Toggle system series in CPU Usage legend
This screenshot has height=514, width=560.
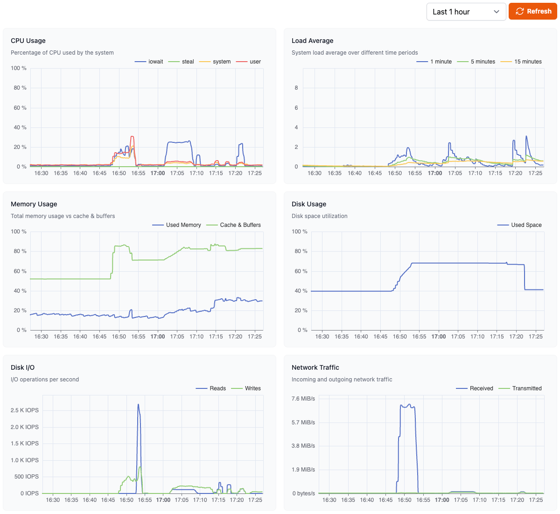(x=215, y=62)
